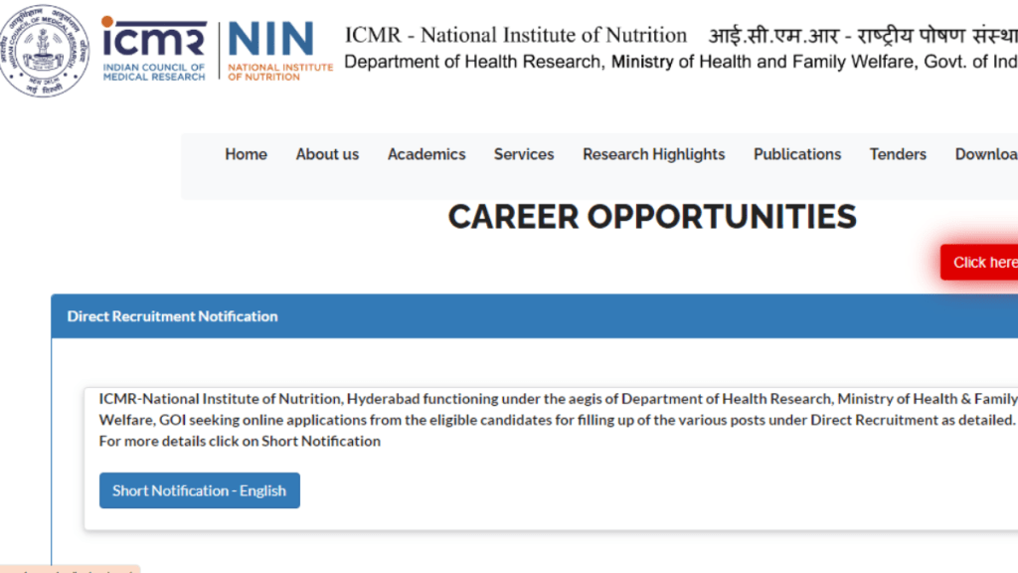This screenshot has width=1018, height=573.
Task: Open the Home menu item
Action: 246,154
